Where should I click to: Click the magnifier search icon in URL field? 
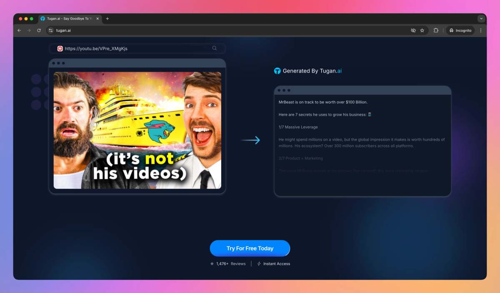[x=215, y=48]
